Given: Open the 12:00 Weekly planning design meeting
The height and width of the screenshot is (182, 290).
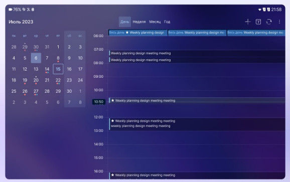Looking at the screenshot, I should click(x=197, y=124).
